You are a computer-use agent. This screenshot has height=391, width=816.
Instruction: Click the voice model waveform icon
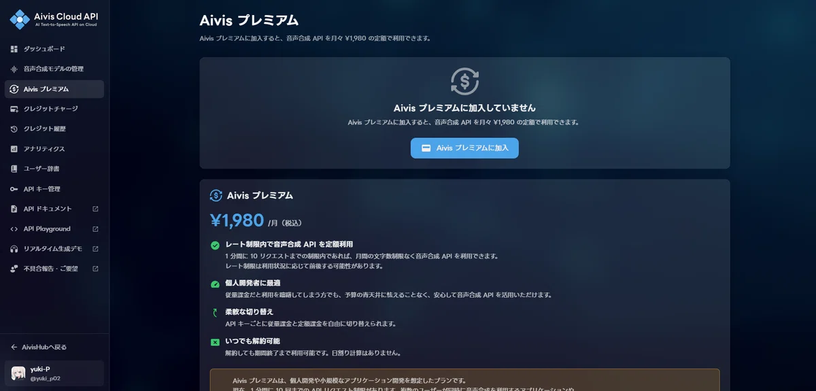tap(14, 69)
